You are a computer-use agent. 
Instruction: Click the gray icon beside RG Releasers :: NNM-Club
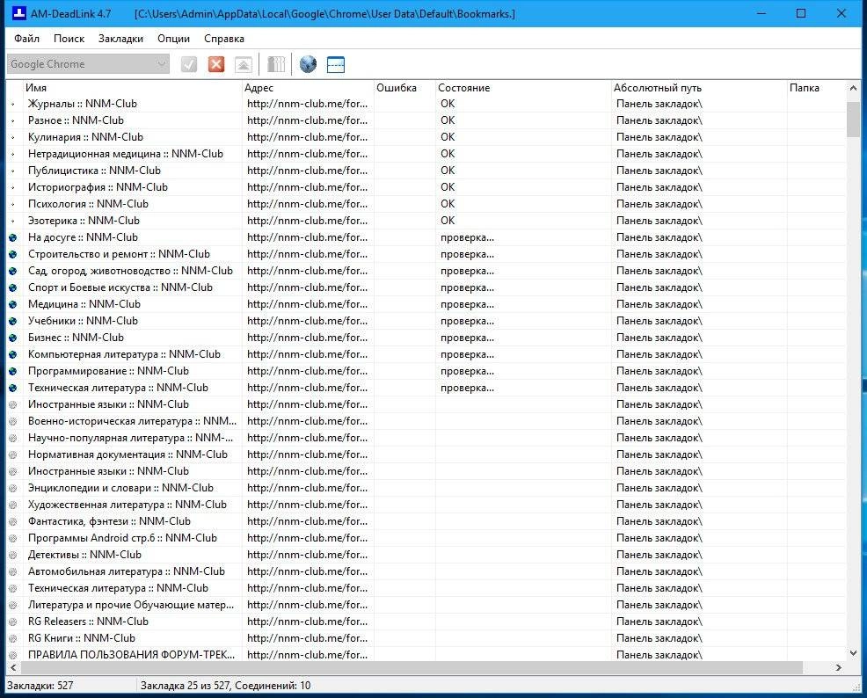12,622
